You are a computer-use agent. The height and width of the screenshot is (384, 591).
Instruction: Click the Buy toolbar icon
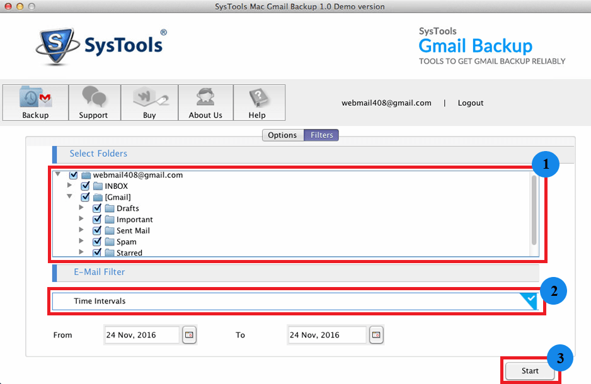click(x=150, y=97)
